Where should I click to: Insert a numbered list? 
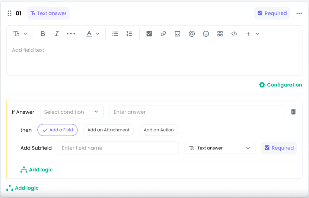pyautogui.click(x=129, y=34)
